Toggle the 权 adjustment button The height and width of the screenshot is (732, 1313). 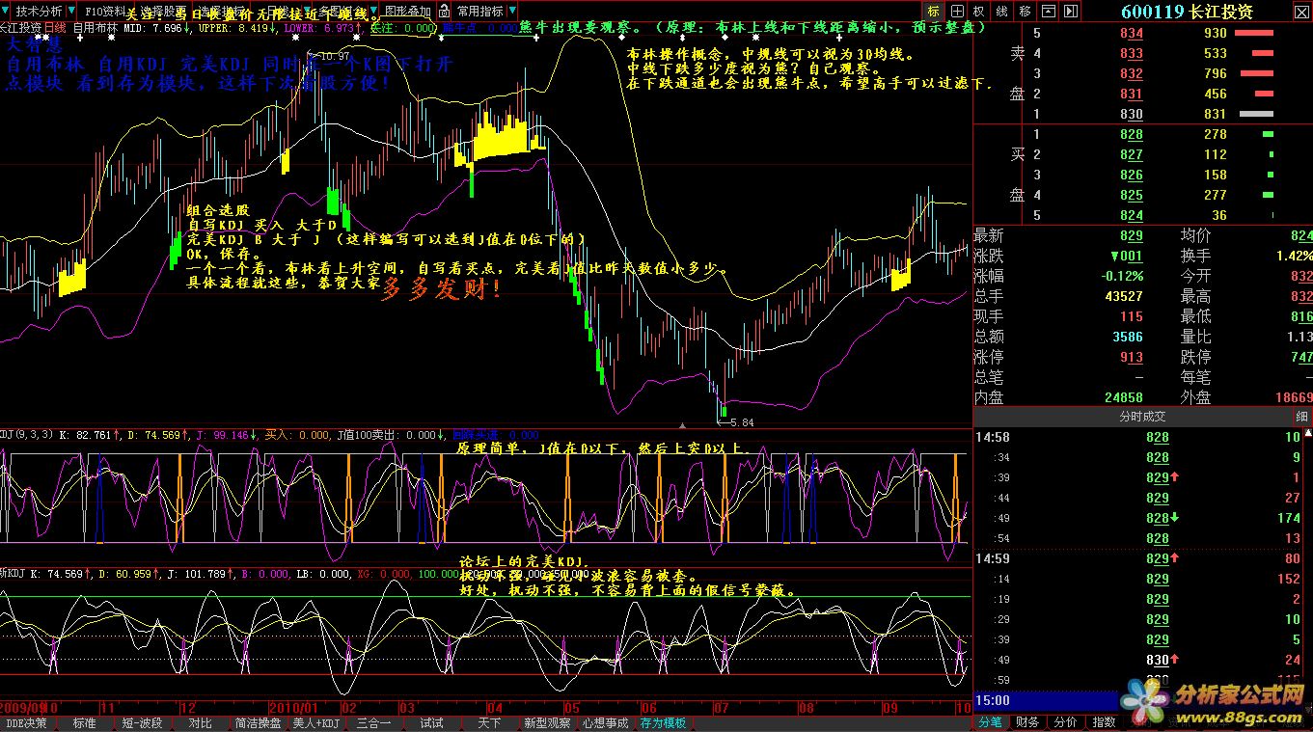coord(979,11)
